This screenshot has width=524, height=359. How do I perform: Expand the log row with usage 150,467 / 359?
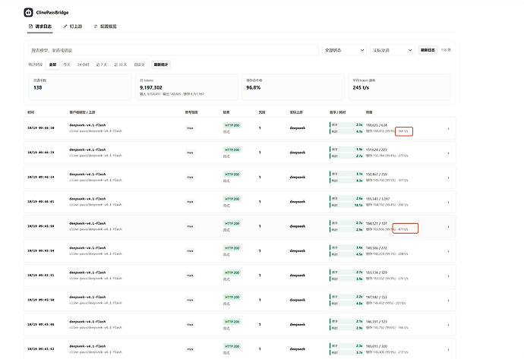(x=448, y=178)
